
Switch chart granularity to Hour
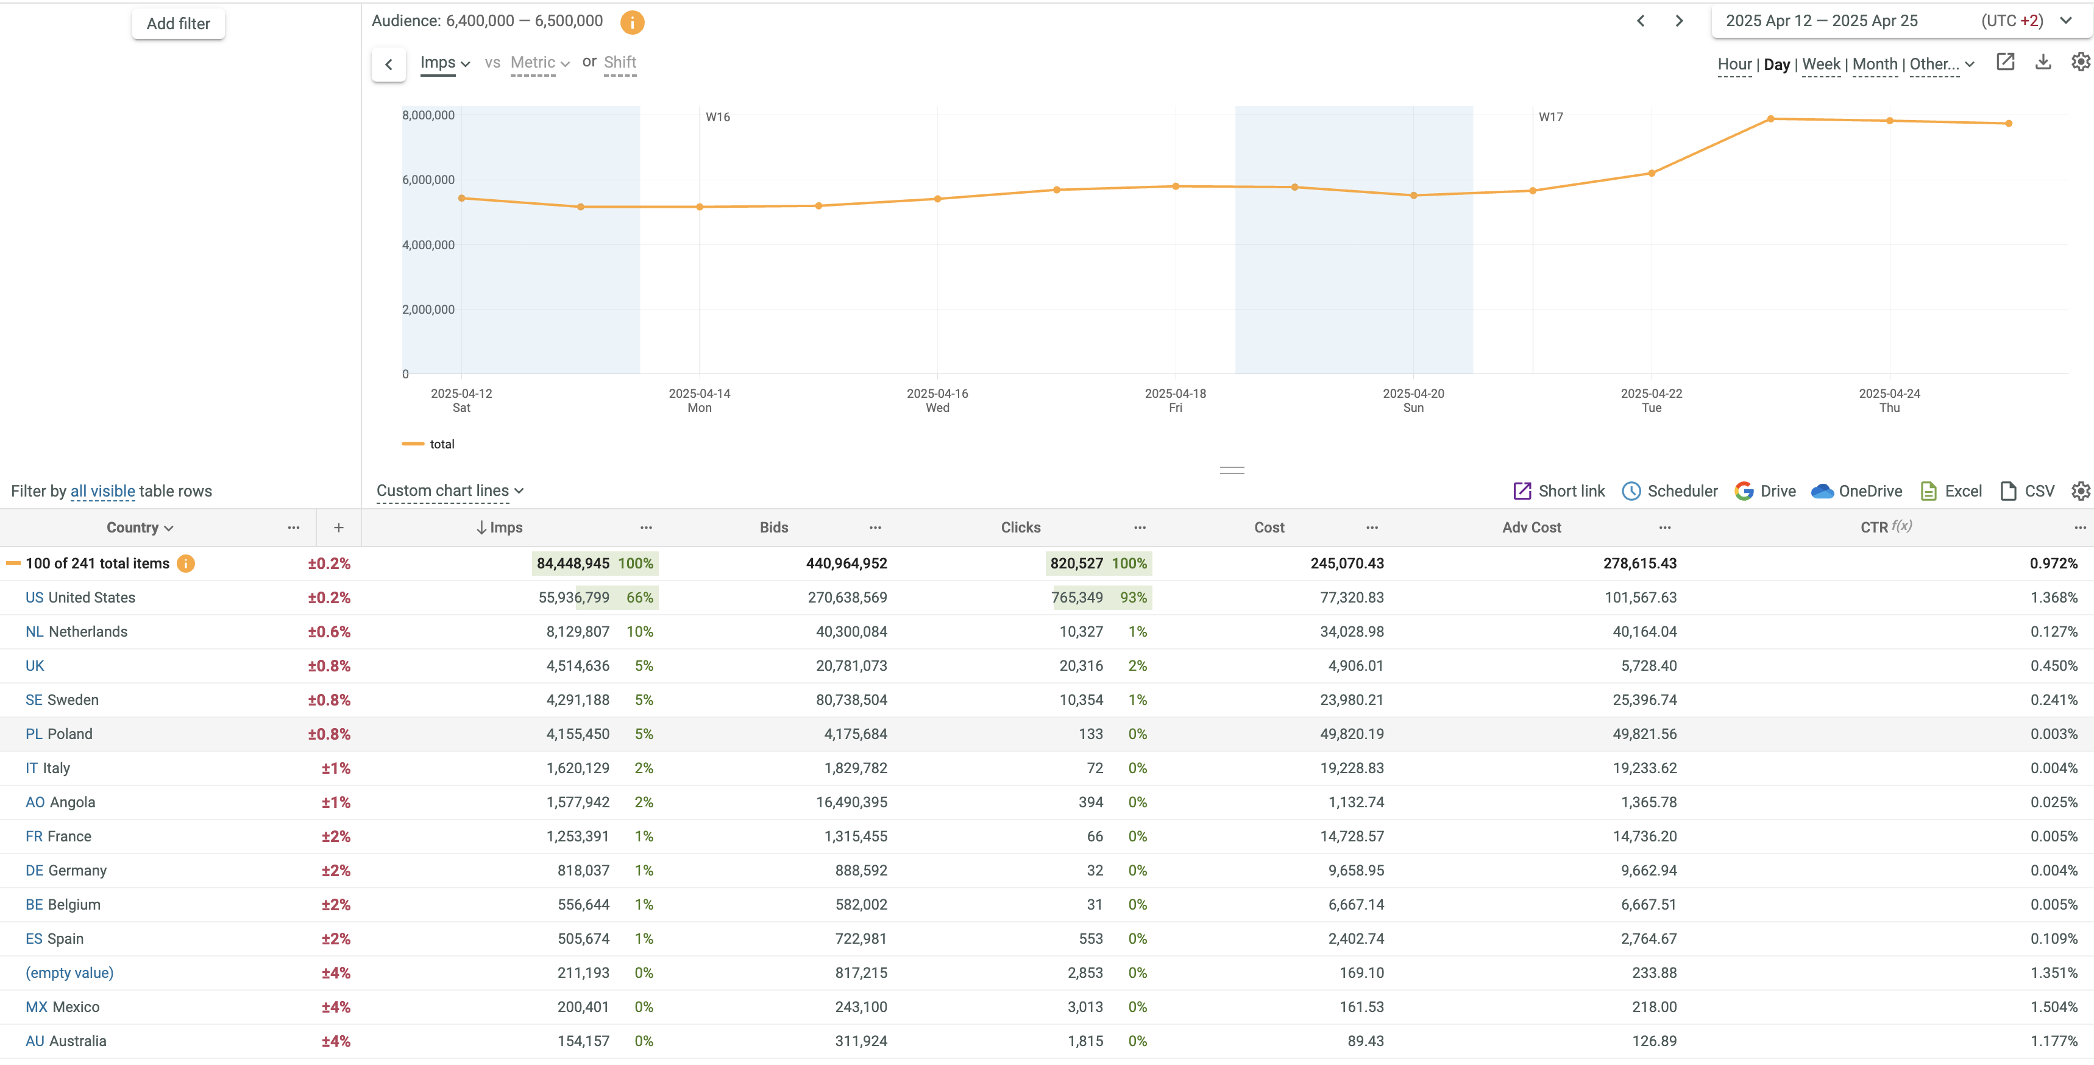[1734, 64]
